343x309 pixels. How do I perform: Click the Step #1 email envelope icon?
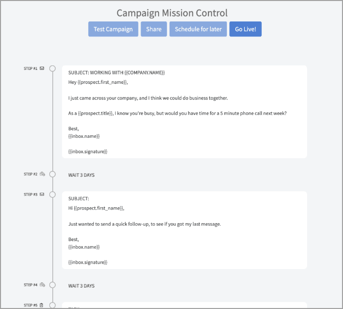click(x=42, y=68)
